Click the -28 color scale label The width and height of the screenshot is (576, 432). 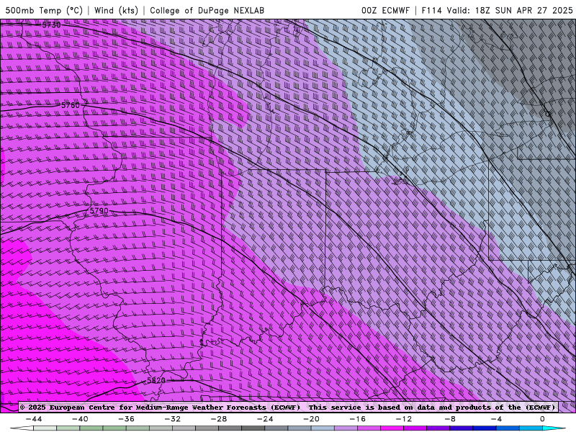click(x=219, y=419)
